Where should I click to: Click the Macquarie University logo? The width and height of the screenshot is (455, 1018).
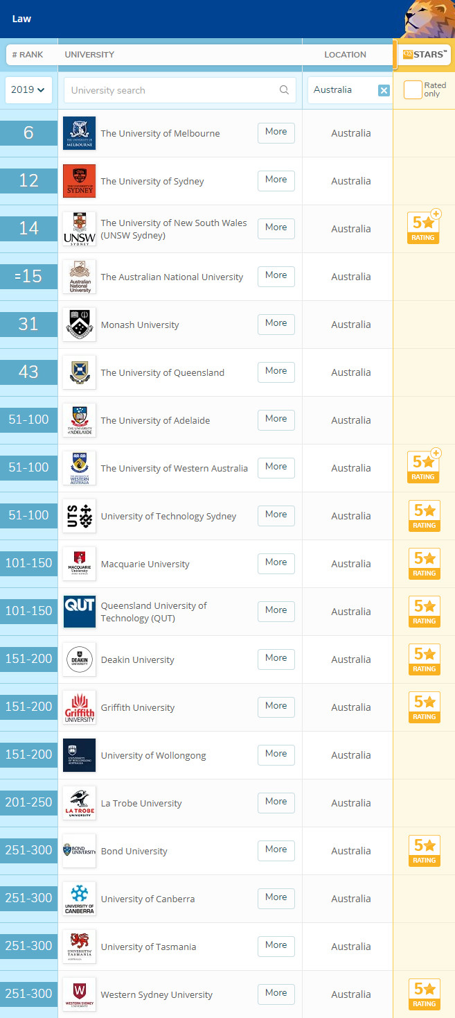coord(80,564)
